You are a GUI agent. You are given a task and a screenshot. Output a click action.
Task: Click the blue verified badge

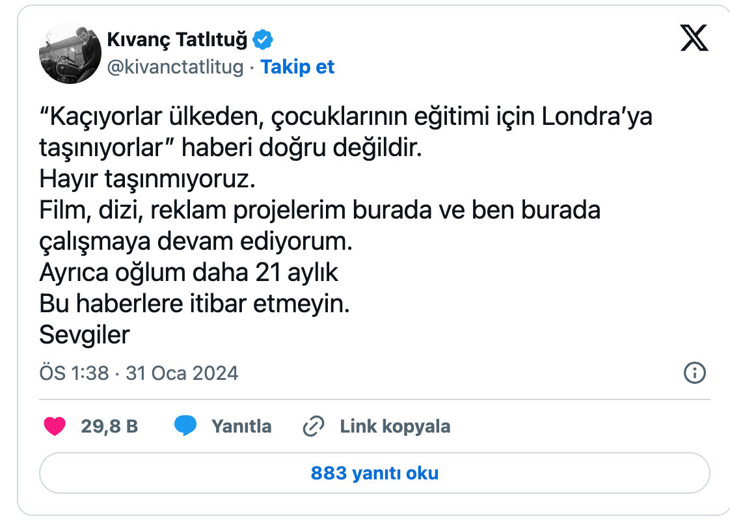tap(262, 39)
